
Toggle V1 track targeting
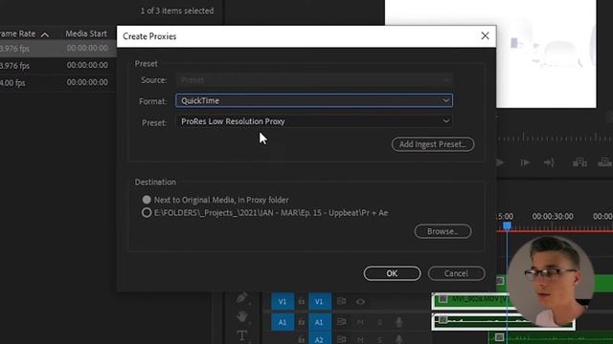(319, 302)
